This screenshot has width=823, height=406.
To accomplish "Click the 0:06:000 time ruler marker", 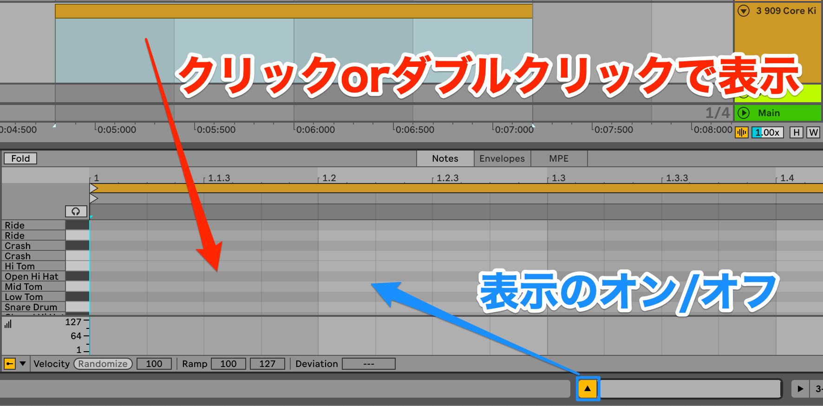I will click(x=315, y=130).
